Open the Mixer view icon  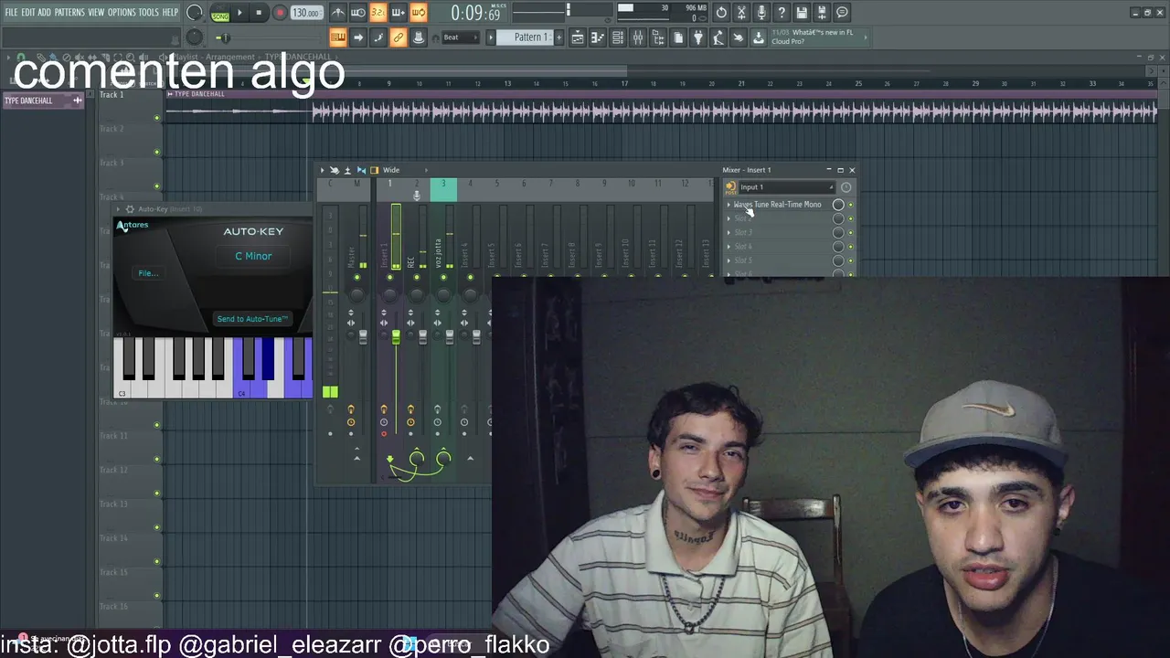pos(638,37)
